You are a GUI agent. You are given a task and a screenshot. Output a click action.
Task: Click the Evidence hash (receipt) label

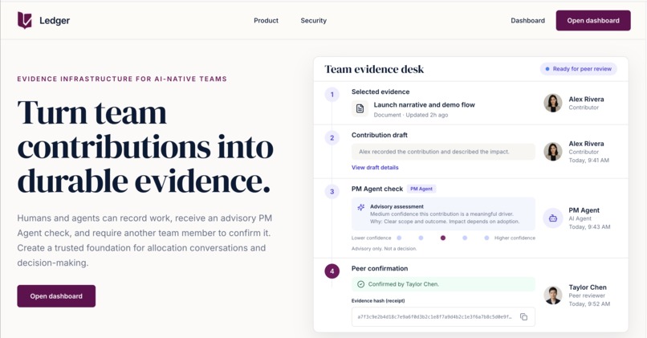(x=378, y=300)
